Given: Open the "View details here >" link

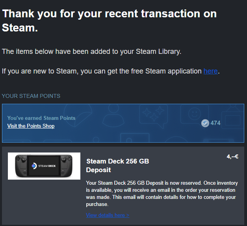Looking at the screenshot, I should [108, 215].
